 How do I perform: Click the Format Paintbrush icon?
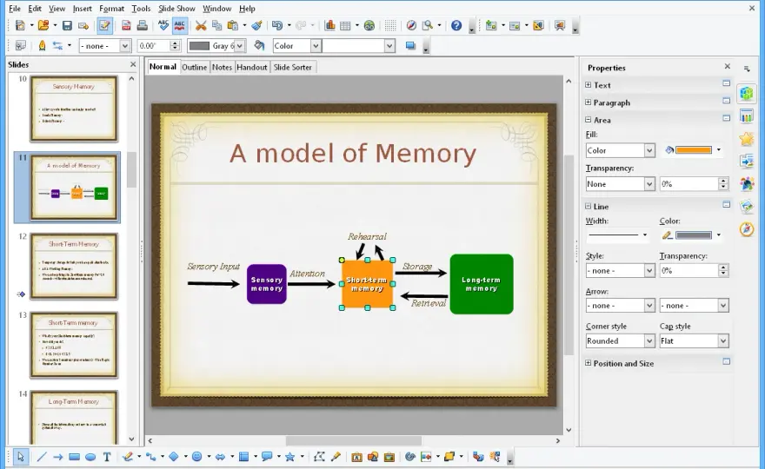[256, 25]
